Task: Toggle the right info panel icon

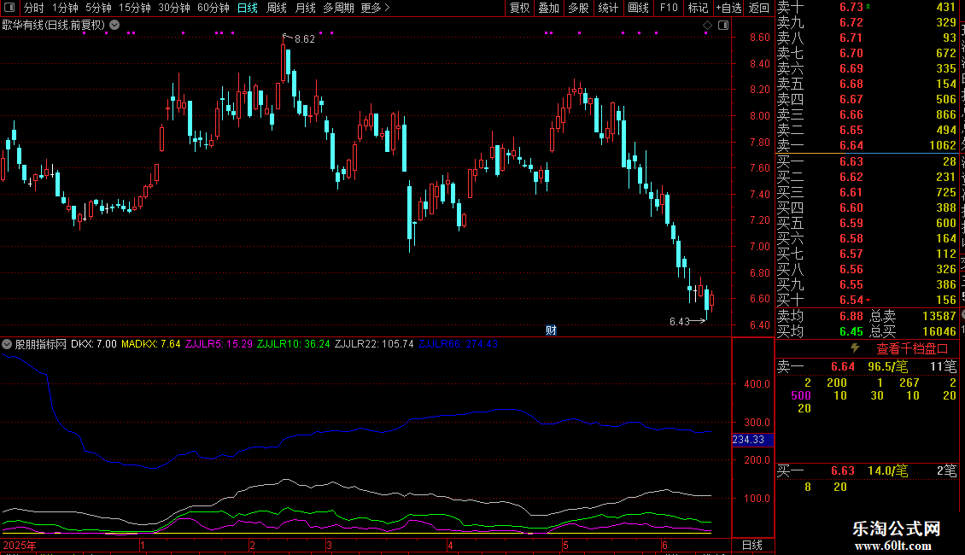Action: (724, 26)
